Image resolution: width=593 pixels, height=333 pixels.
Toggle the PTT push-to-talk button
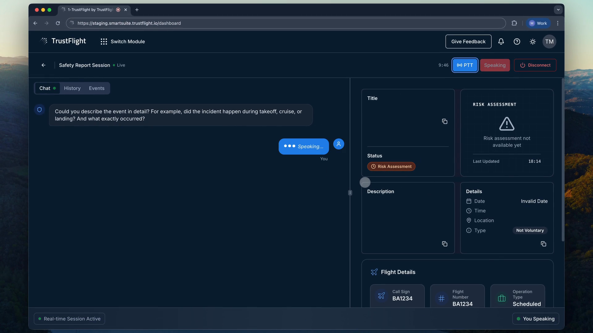pos(465,65)
